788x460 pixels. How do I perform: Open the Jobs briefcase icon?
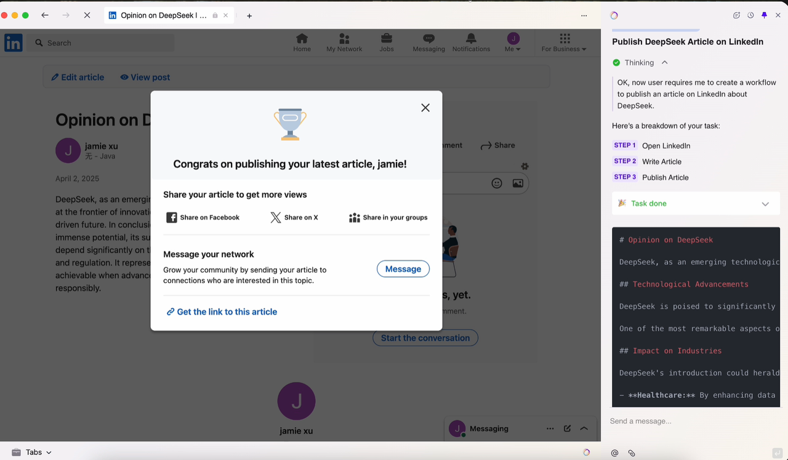click(387, 42)
